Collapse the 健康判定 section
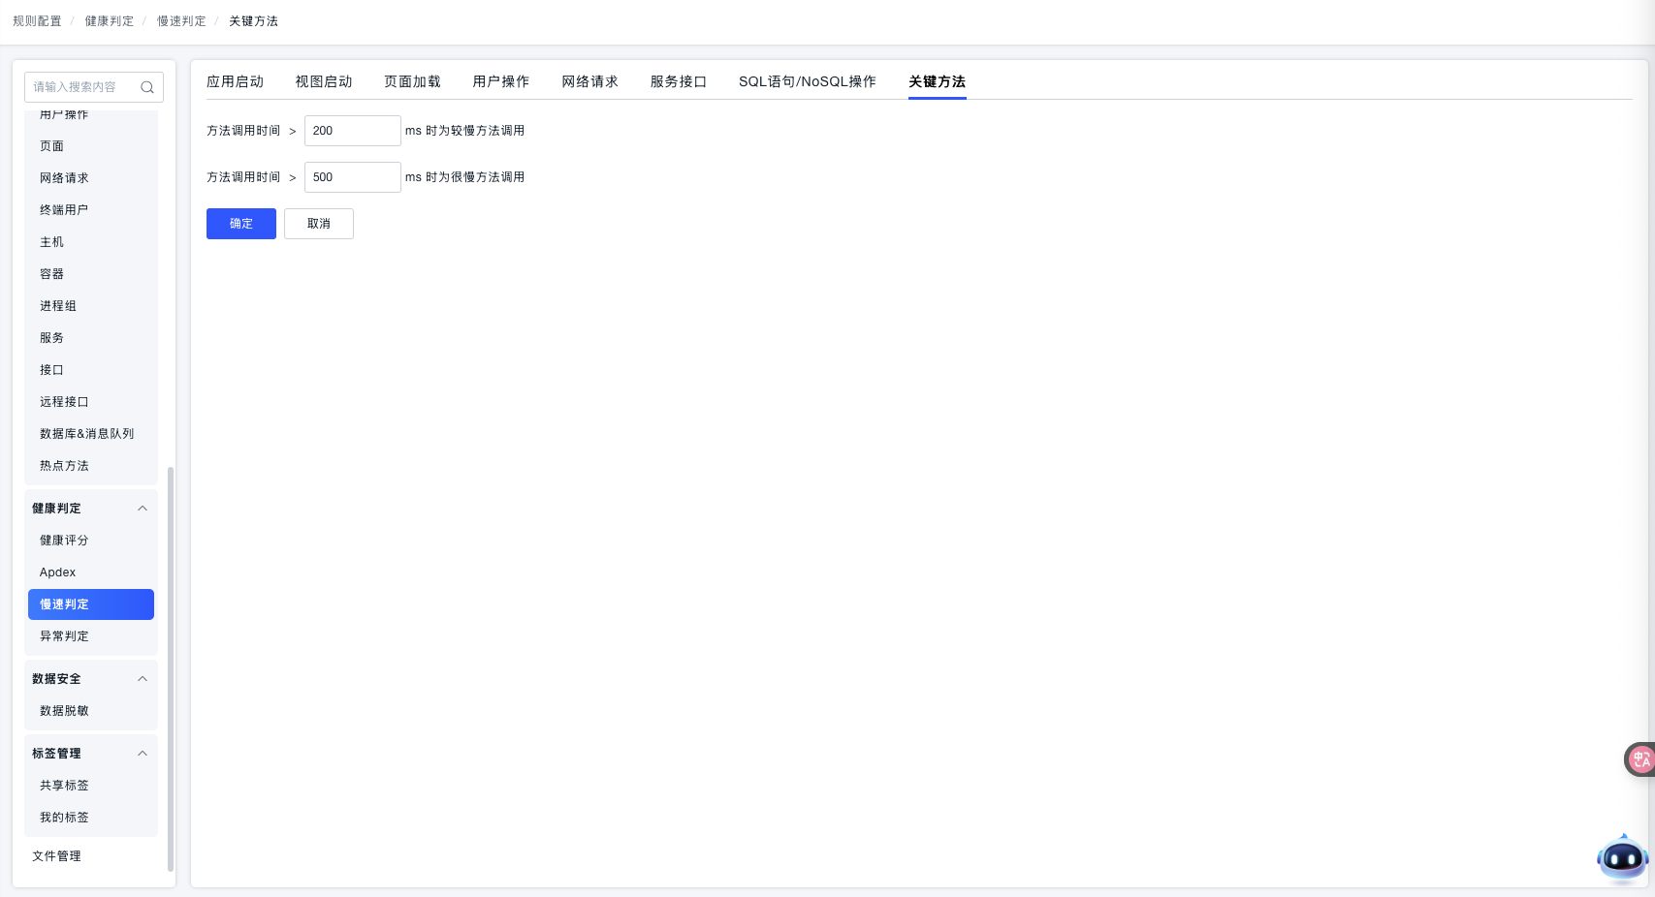 point(143,509)
